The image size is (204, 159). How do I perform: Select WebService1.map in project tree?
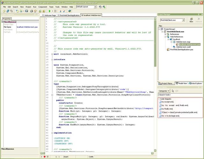click(x=183, y=42)
